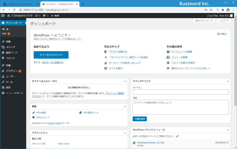237x149 pixels.
Task: Click the タイトル input field in Quick Draft
Action: point(180,92)
